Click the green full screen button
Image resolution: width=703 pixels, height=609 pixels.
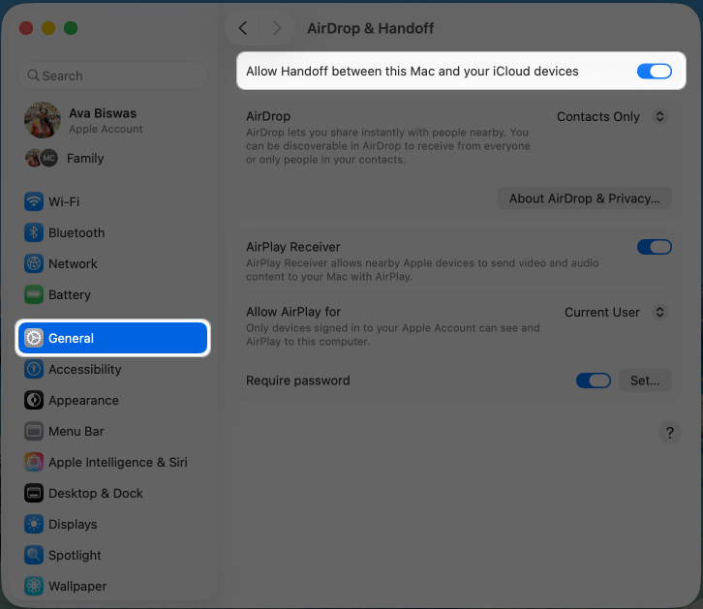[x=71, y=28]
